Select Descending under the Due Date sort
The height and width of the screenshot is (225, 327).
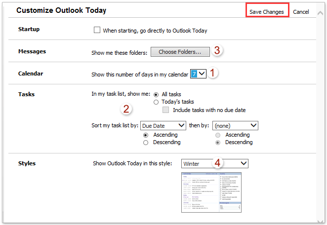click(146, 143)
